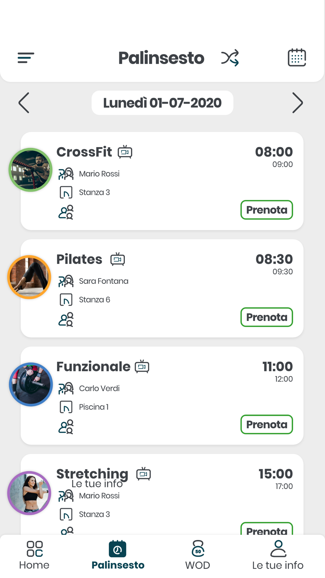Open the Stretching class thumbnail
This screenshot has width=325, height=578.
click(x=29, y=493)
